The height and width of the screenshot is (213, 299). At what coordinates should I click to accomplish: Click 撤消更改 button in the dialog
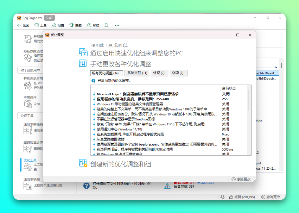[x=241, y=179]
